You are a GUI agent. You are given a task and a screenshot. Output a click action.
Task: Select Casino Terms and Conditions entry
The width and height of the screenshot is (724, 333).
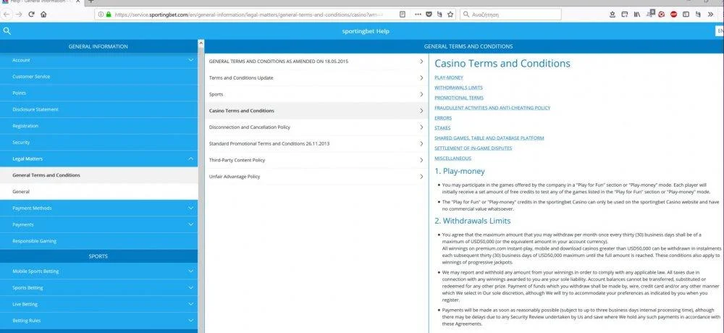pos(316,111)
